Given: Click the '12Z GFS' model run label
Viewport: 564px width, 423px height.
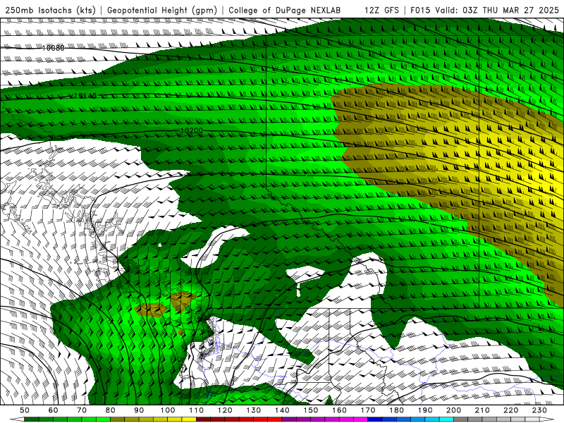Looking at the screenshot, I should [381, 10].
